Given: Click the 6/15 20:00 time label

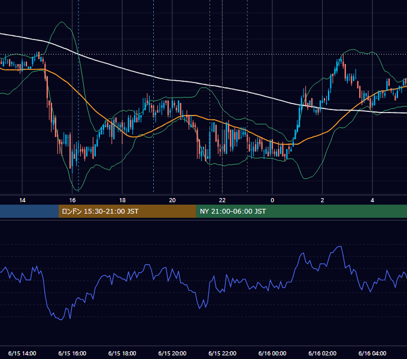Looking at the screenshot, I should pos(172,353).
